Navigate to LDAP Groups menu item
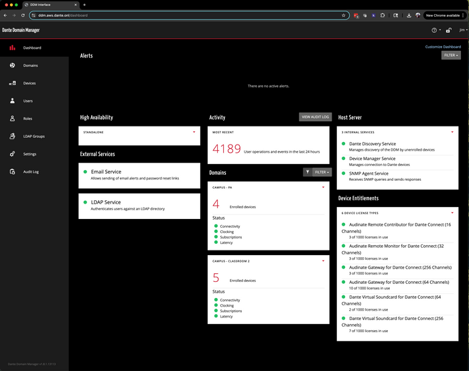 tap(33, 137)
